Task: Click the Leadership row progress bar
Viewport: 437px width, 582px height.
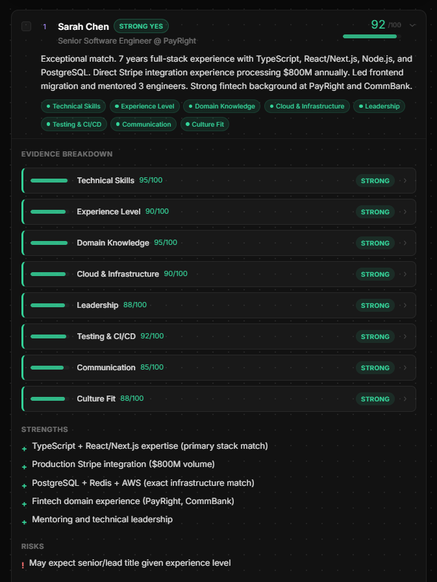Action: click(49, 305)
